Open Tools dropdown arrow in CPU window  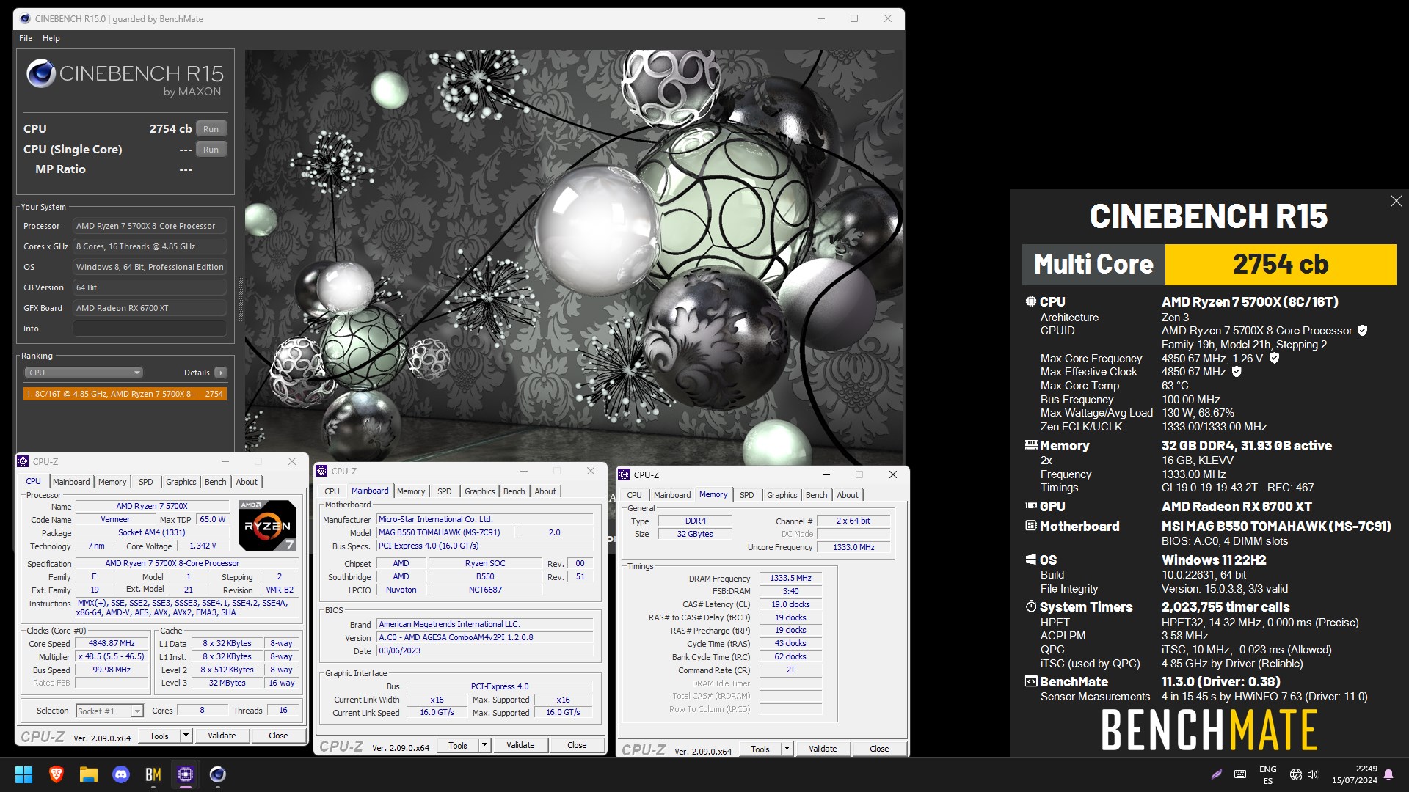pos(186,736)
